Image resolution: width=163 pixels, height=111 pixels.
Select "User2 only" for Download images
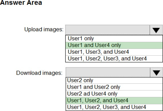pyautogui.click(x=80, y=80)
